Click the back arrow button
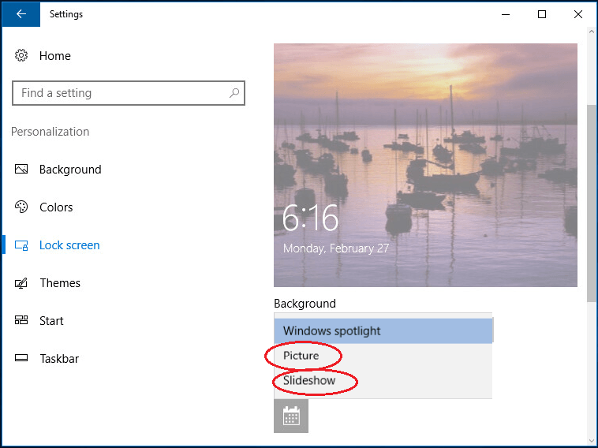The height and width of the screenshot is (448, 598). tap(21, 14)
